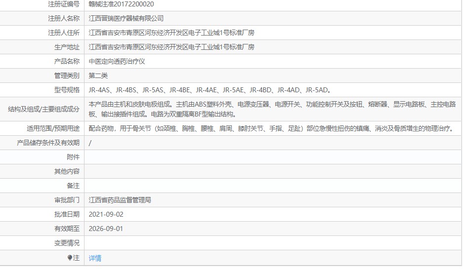Select registration number 赣械注准20172200020

tap(122, 4)
